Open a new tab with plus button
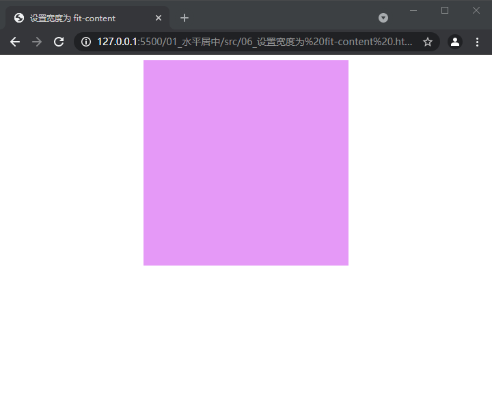 click(184, 18)
